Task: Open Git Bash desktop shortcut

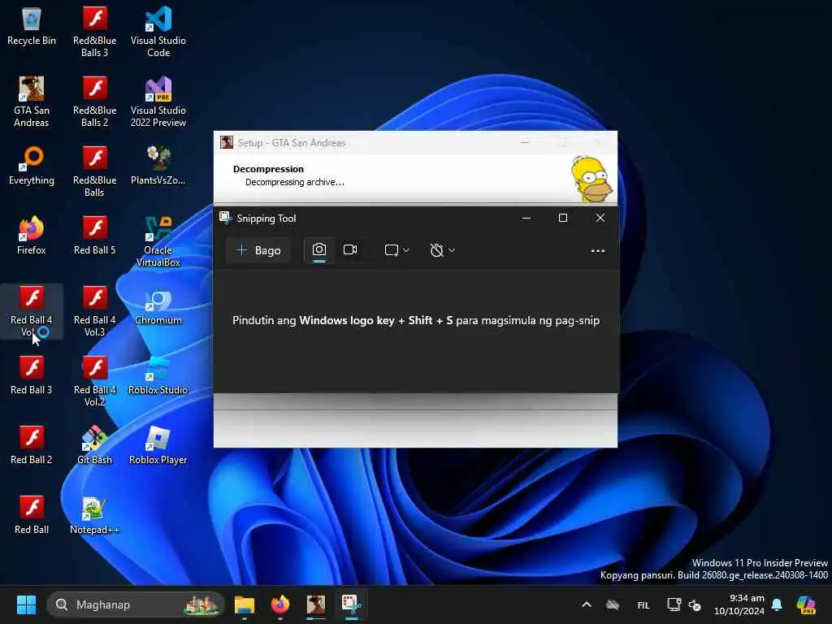Action: (94, 446)
